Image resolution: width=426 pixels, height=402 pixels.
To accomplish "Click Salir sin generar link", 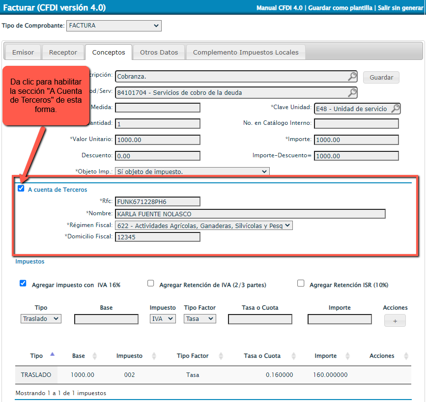I will pos(400,8).
